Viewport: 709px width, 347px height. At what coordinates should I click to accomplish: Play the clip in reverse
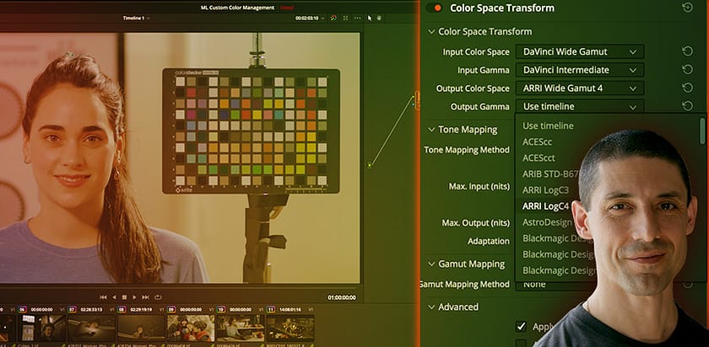(114, 297)
